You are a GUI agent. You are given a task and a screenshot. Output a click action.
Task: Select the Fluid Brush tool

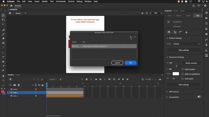[3, 30]
